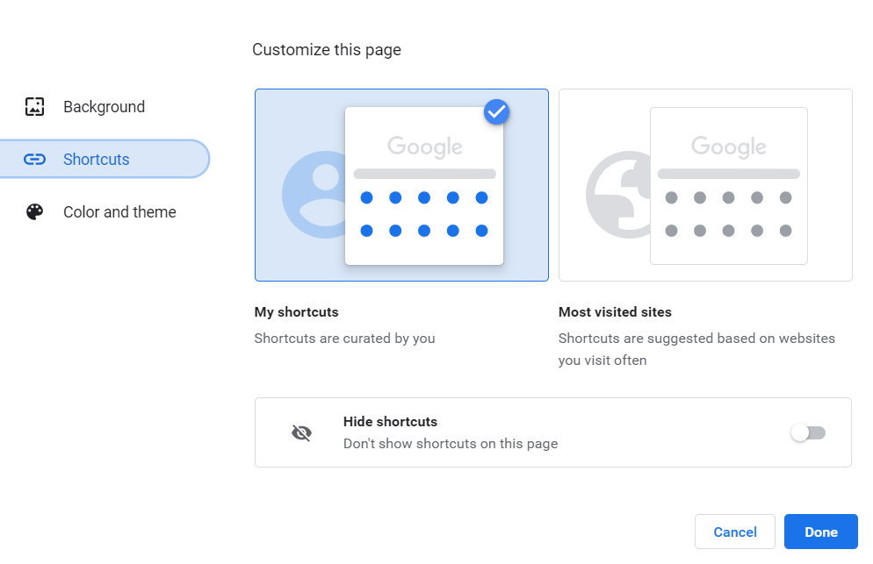Click the Customize this page heading
Image resolution: width=873 pixels, height=564 pixels.
(x=327, y=49)
